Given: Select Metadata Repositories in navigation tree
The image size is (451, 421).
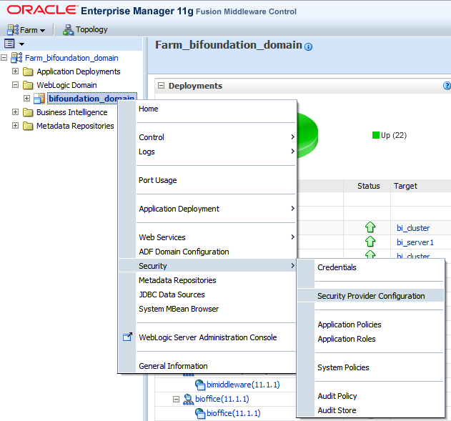Looking at the screenshot, I should pos(75,126).
